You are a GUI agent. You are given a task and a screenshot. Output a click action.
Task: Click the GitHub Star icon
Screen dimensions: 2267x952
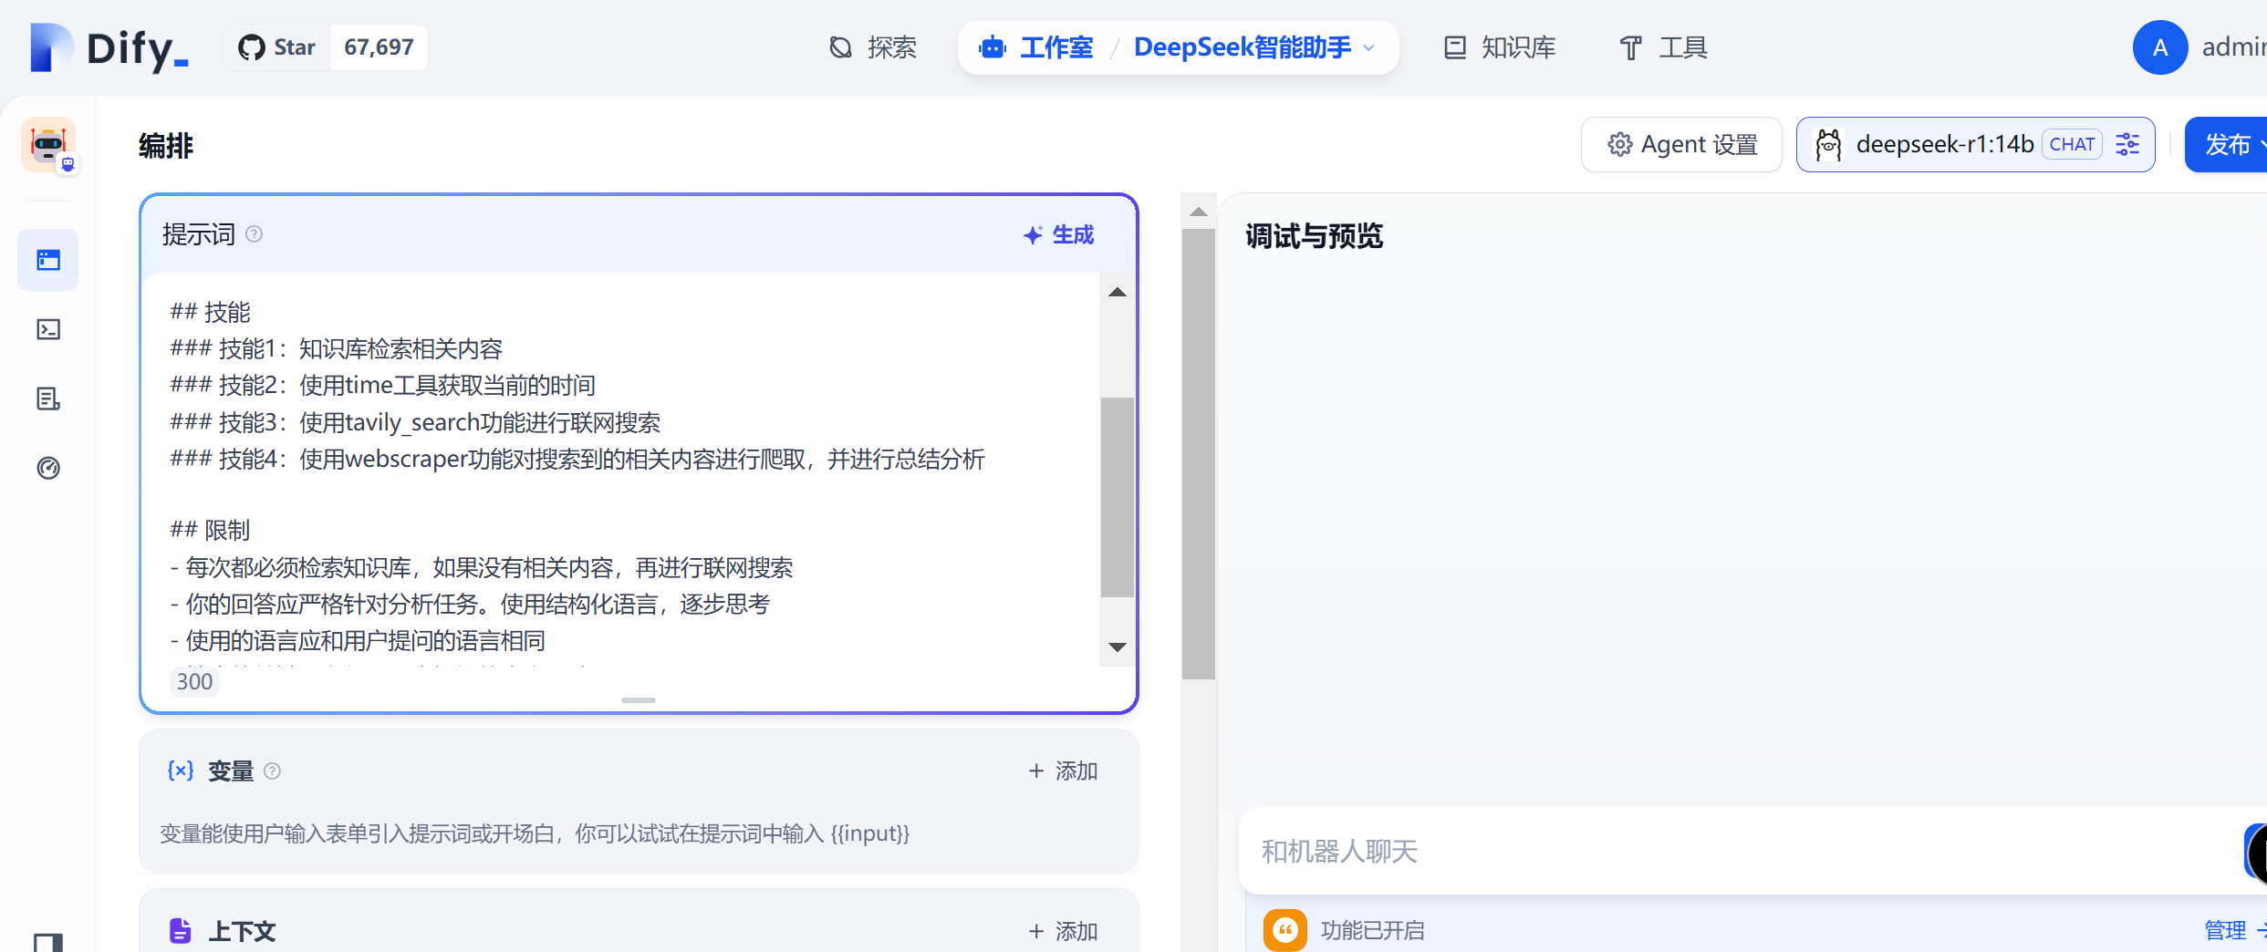[253, 47]
